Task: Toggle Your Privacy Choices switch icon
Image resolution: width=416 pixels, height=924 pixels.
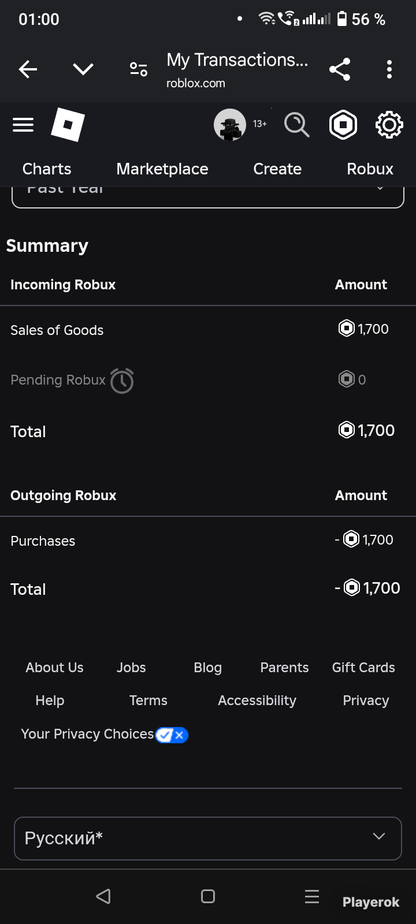Action: 172,735
